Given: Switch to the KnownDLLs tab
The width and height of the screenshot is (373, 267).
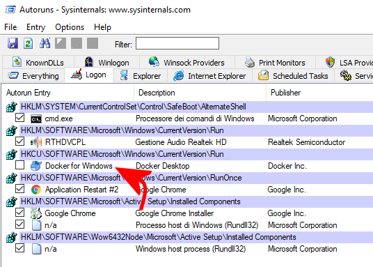Looking at the screenshot, I should (x=38, y=63).
